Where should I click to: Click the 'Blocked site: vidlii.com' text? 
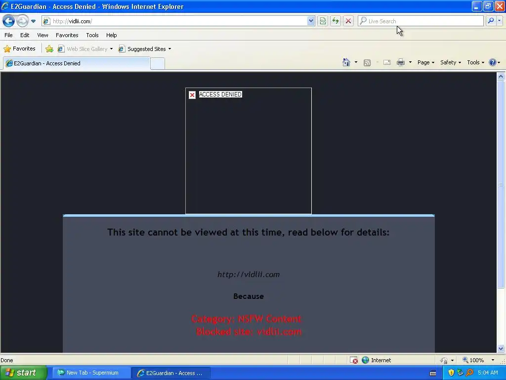click(249, 332)
